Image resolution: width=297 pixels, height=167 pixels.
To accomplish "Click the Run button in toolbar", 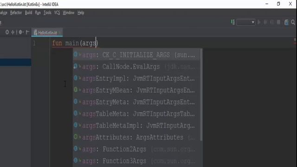I will click(259, 22).
